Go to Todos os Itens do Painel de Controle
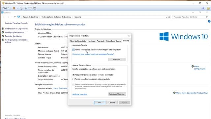211x119 pixels. point(56,17)
